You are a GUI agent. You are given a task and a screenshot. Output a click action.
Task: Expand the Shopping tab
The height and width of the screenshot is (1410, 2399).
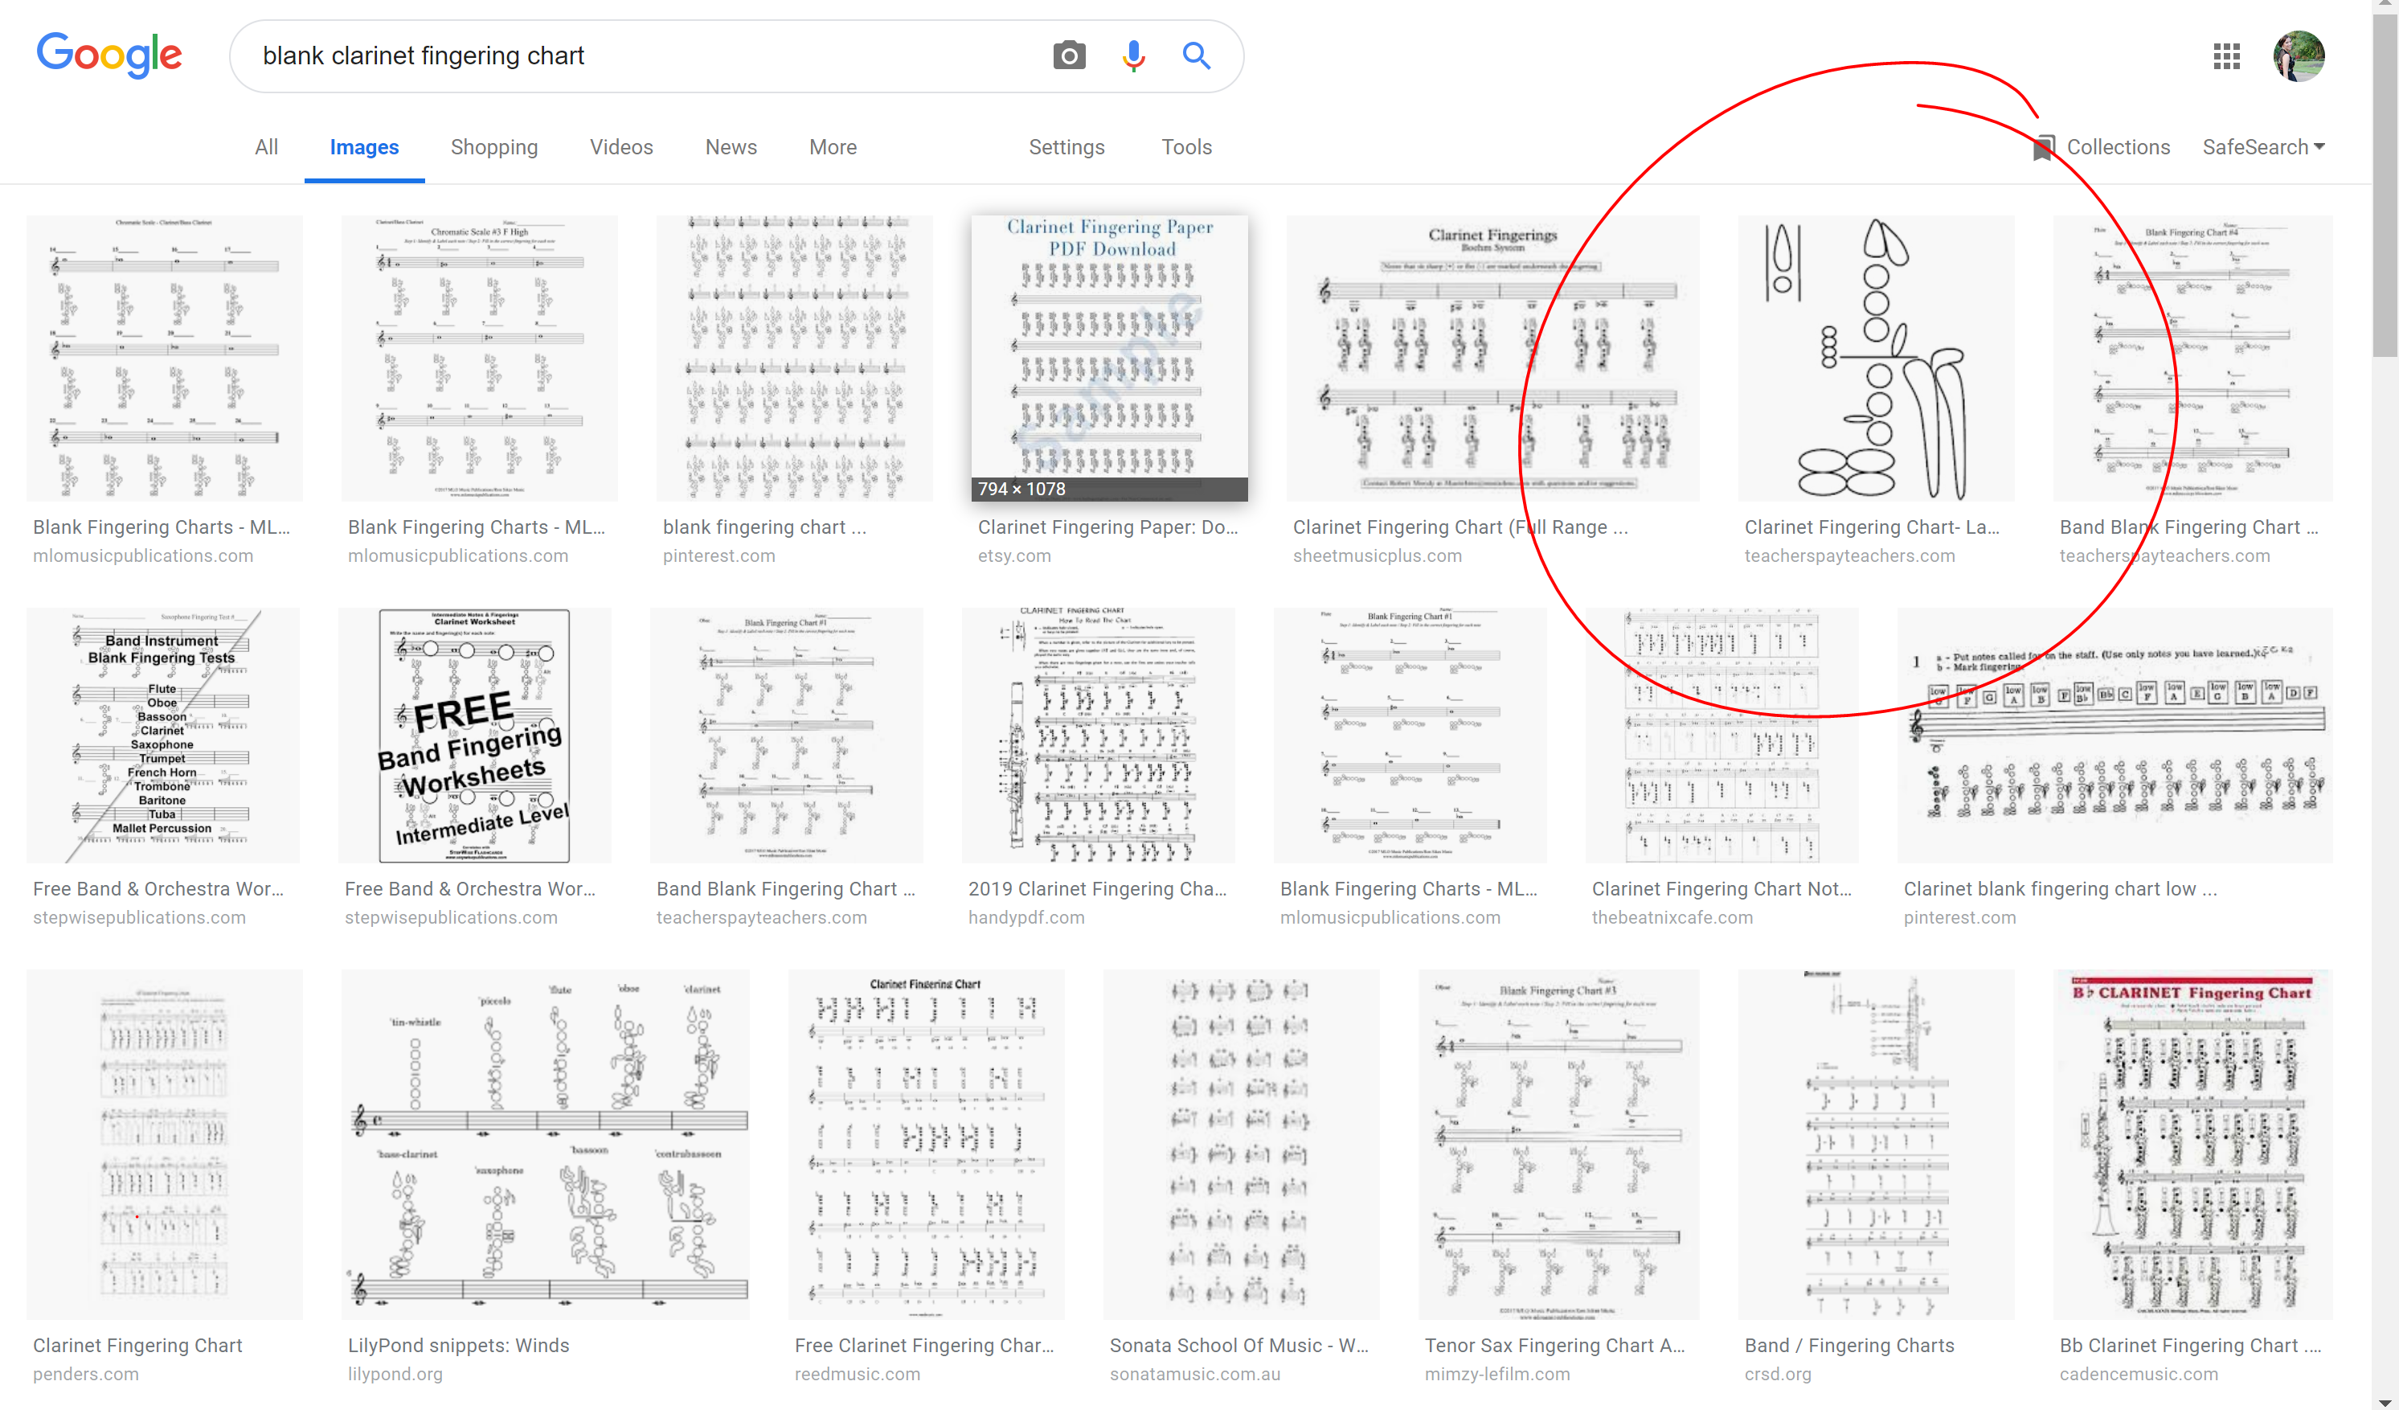[x=493, y=148]
